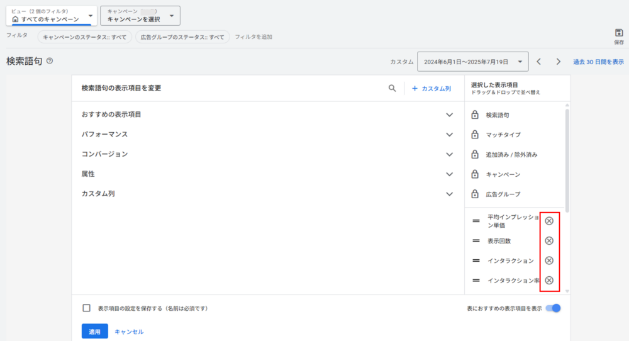This screenshot has height=341, width=629.
Task: Click the help icon beside 検索語句 heading
Action: coord(50,61)
